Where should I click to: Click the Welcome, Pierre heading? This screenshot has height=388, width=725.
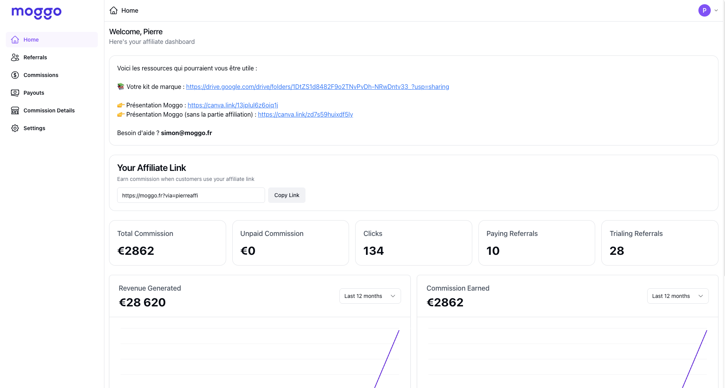[136, 32]
